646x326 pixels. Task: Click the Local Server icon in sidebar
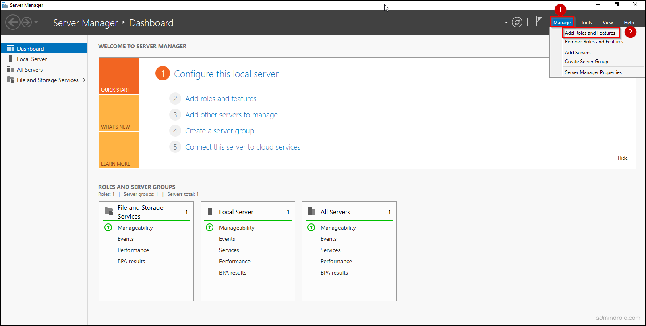pos(10,59)
